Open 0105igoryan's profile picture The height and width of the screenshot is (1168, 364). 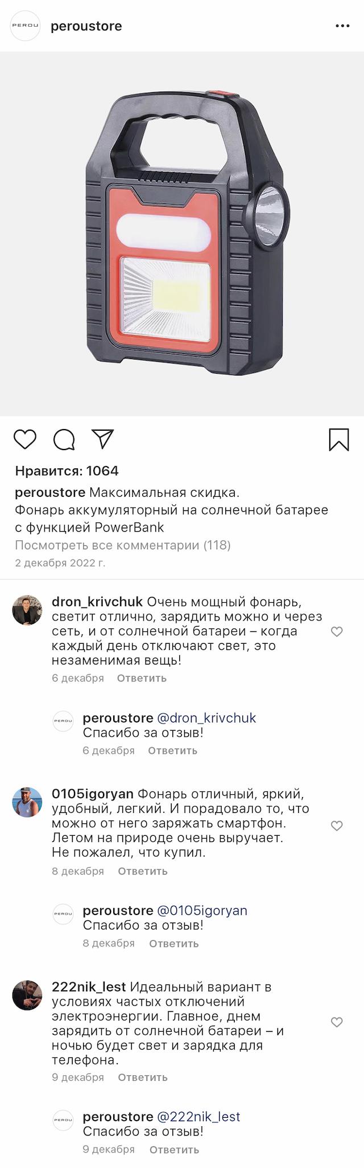pyautogui.click(x=27, y=803)
